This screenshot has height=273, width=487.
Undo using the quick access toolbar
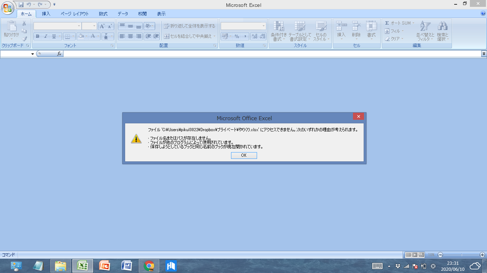tap(29, 5)
